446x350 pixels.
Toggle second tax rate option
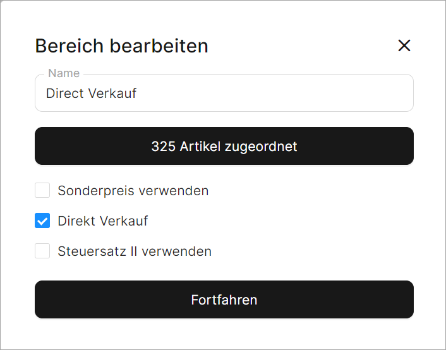click(x=42, y=251)
